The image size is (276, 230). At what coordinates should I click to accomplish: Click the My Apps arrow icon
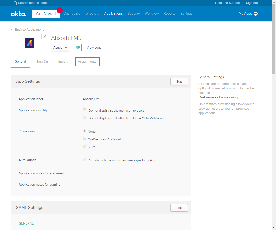256,14
